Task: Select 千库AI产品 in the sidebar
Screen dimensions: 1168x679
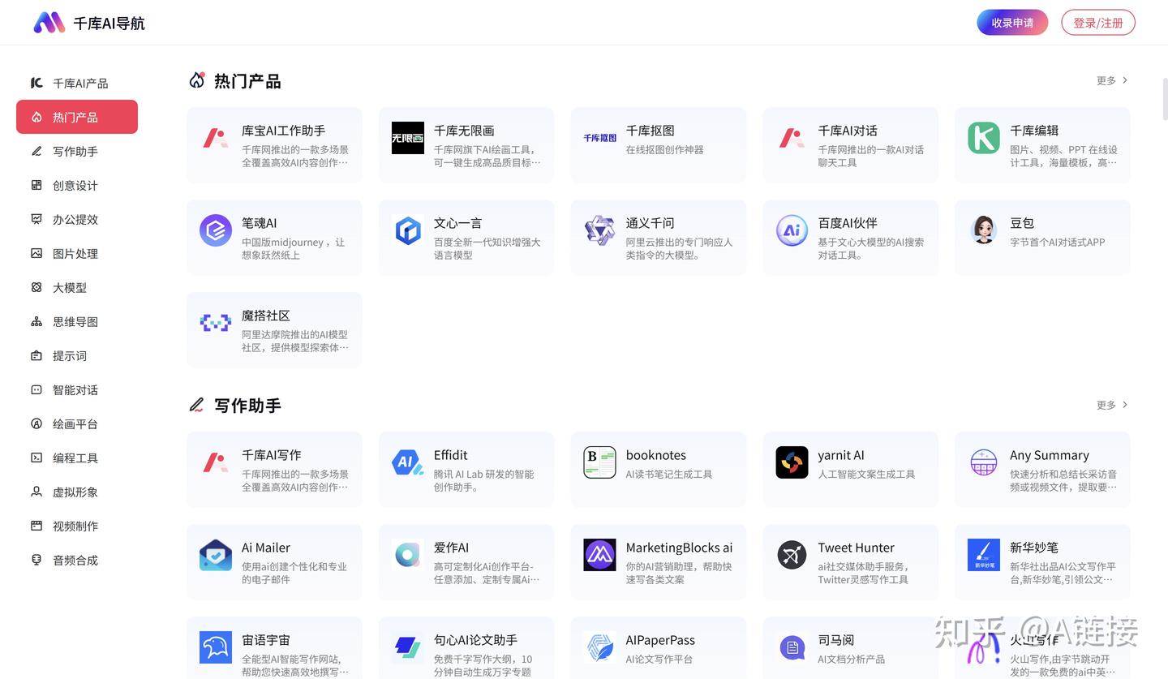Action: (x=77, y=83)
